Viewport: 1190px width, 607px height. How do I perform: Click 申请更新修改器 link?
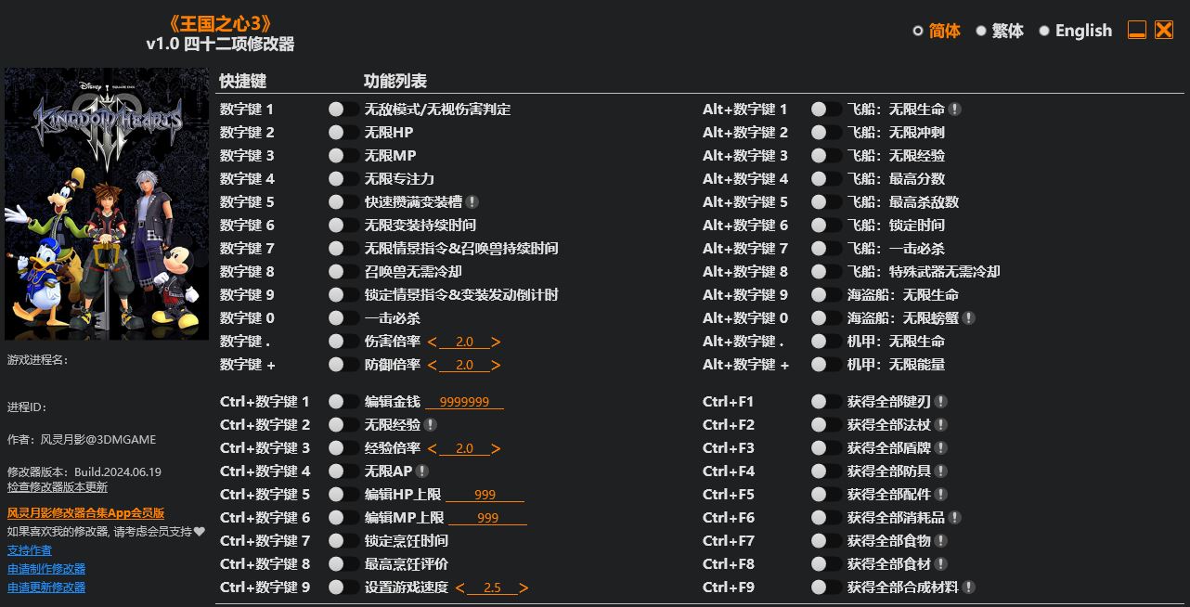pos(46,588)
